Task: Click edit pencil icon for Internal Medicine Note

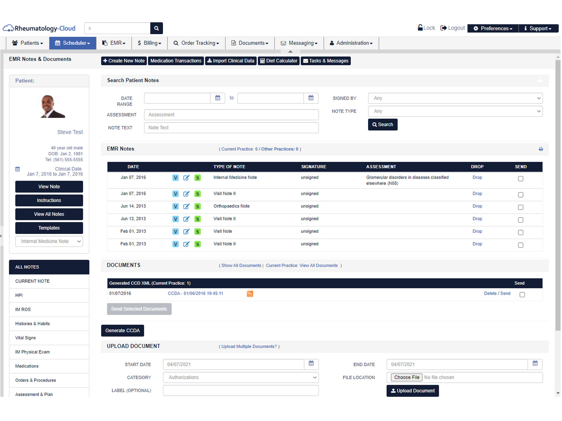Action: coord(187,178)
